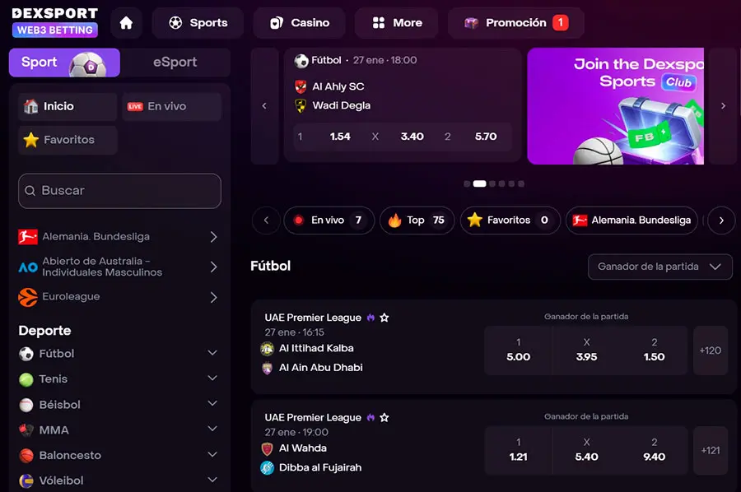This screenshot has width=741, height=492.
Task: Expand the Fútbol sport category
Action: (x=119, y=354)
